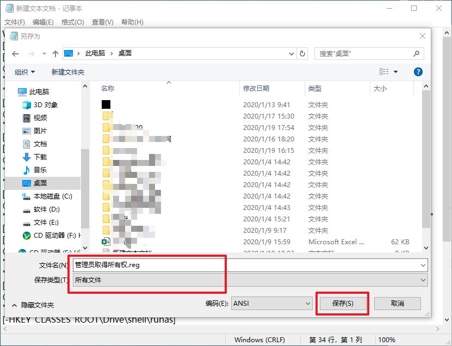Select 桌面 in the sidebar
The width and height of the screenshot is (452, 346).
(40, 184)
